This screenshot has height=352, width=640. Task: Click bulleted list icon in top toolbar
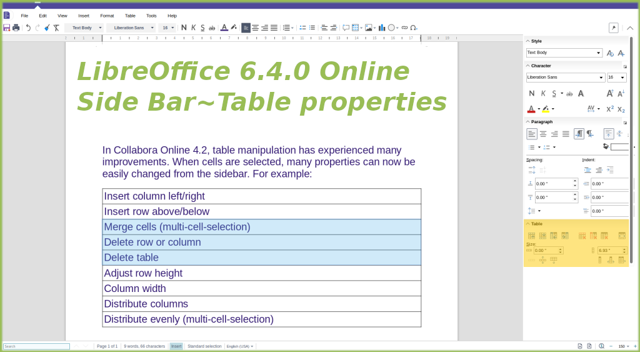click(312, 28)
